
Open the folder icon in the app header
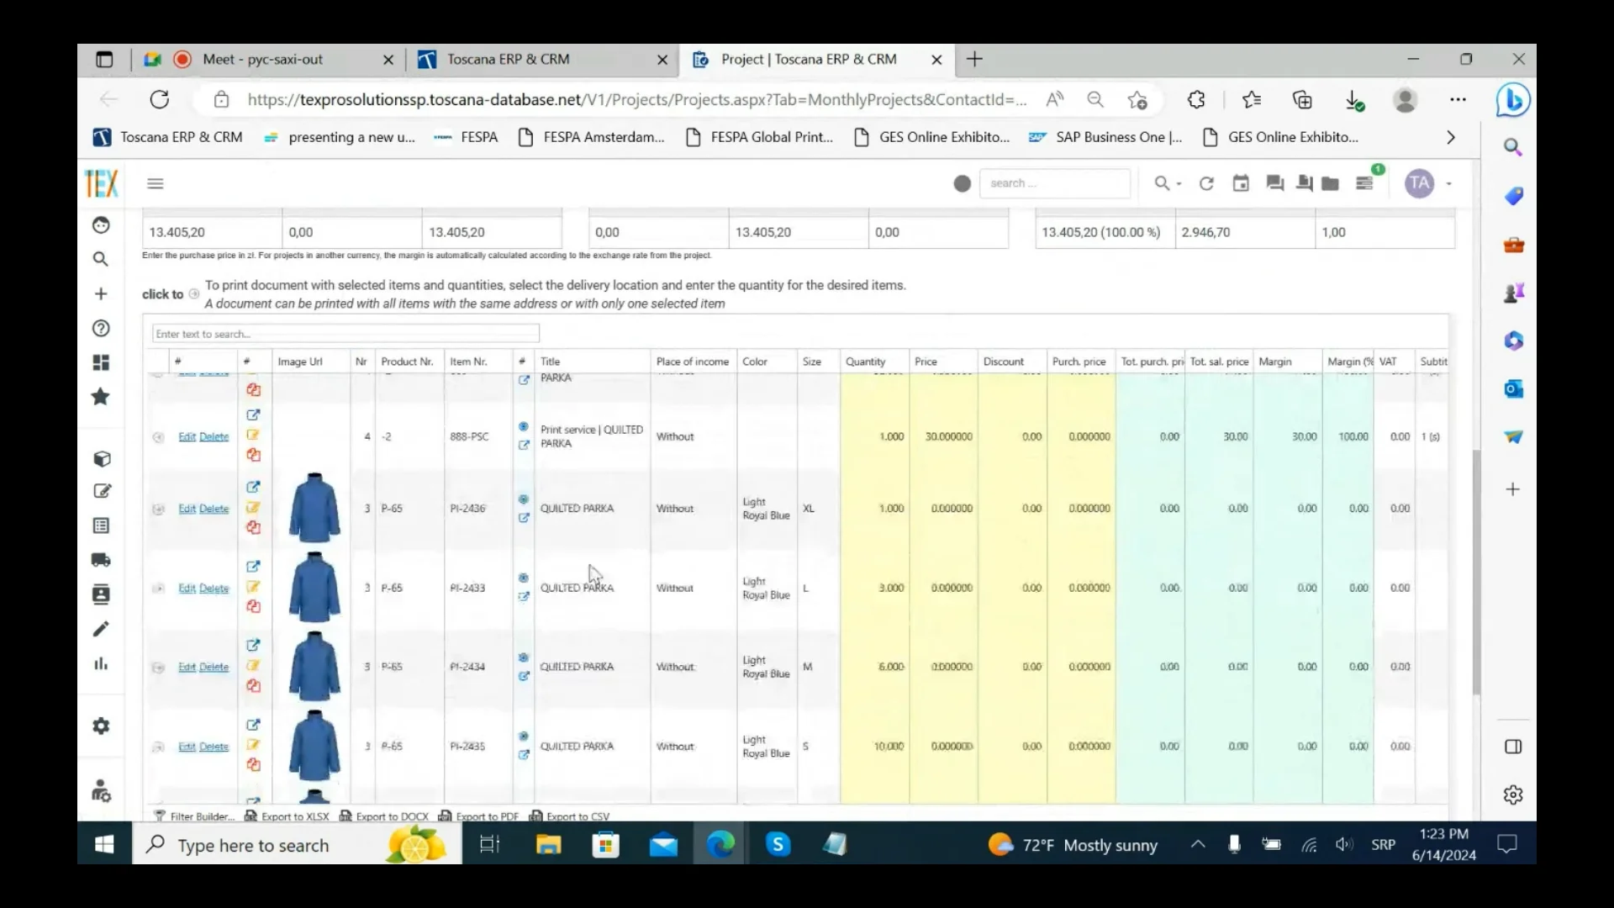click(x=1330, y=183)
